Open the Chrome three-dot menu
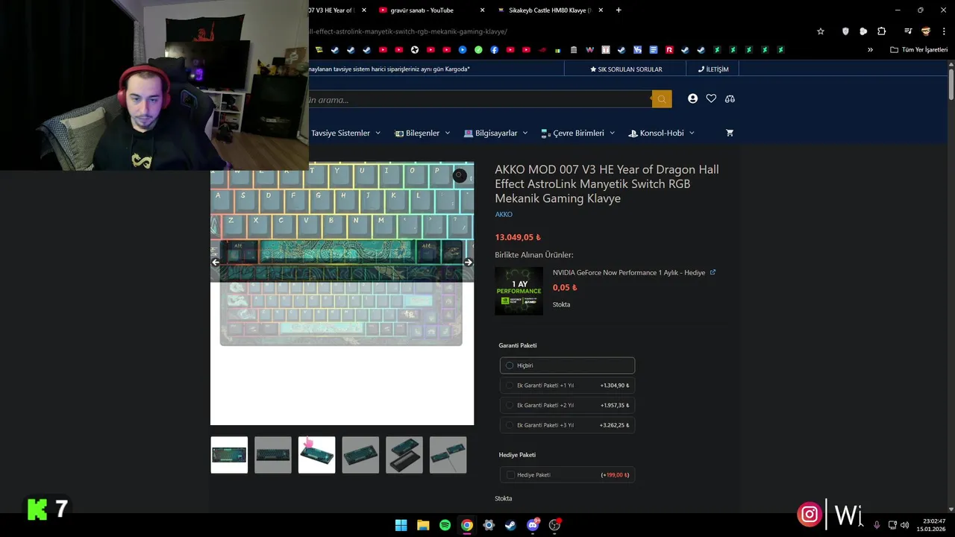The image size is (955, 537). (942, 31)
